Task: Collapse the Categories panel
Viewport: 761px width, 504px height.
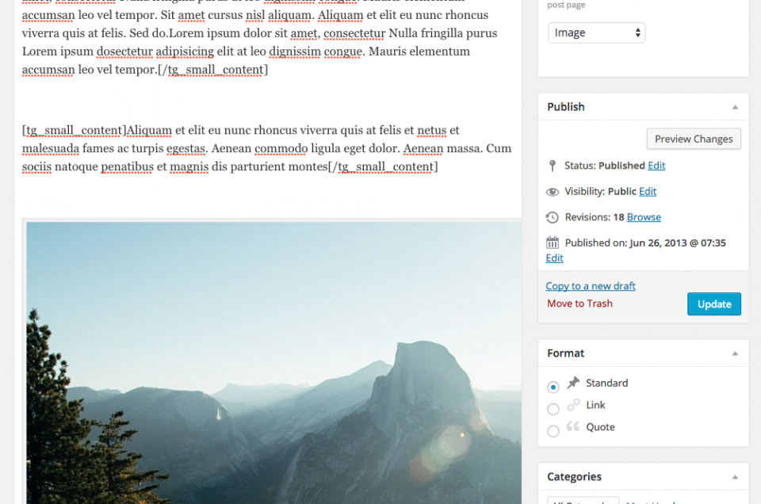Action: pos(735,477)
